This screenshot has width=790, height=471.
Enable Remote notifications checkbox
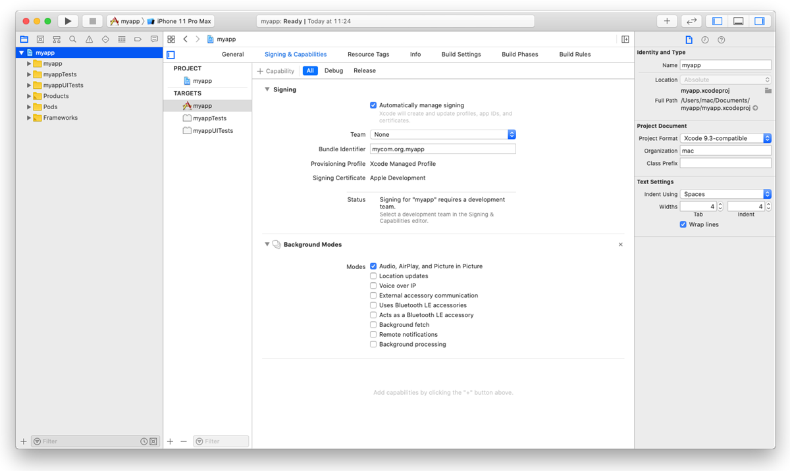373,335
